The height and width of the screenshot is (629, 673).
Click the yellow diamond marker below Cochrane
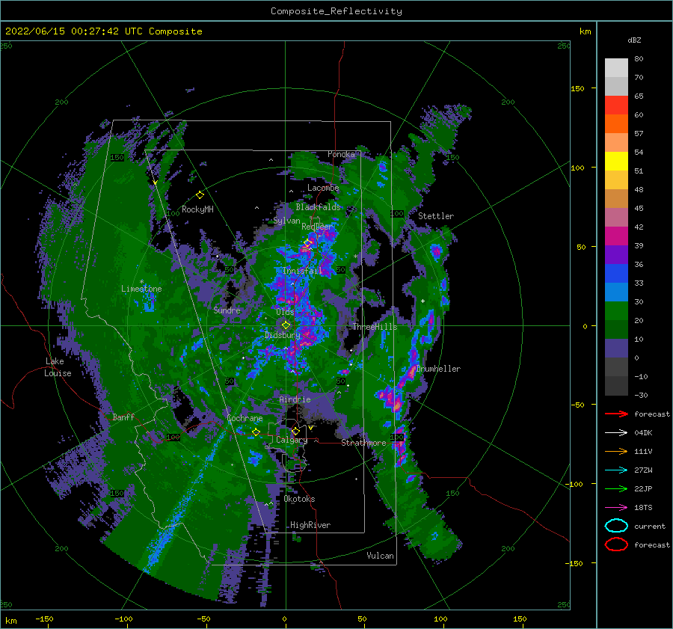256,432
